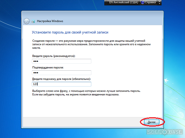Click heading Установите пароль для своей учетной записи
This screenshot has height=138, width=185.
click(70, 32)
